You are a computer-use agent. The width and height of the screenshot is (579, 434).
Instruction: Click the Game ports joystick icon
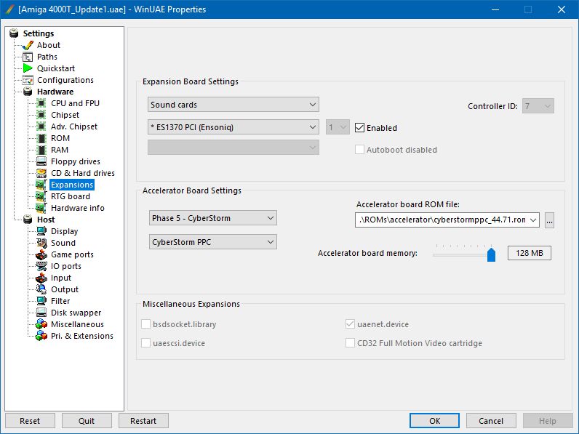42,254
